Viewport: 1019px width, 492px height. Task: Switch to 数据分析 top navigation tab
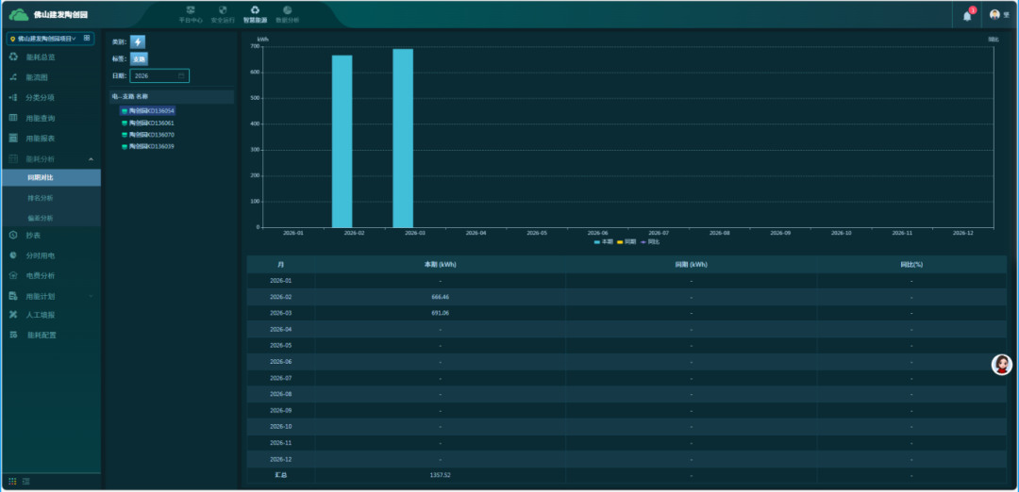pyautogui.click(x=287, y=14)
